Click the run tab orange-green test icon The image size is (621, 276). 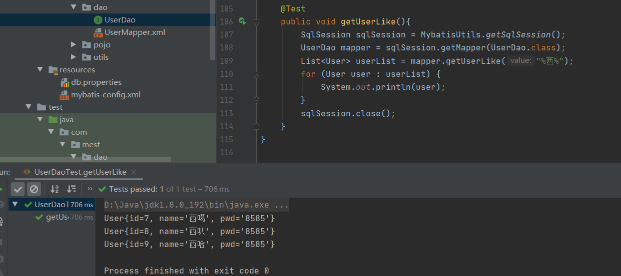[27, 172]
